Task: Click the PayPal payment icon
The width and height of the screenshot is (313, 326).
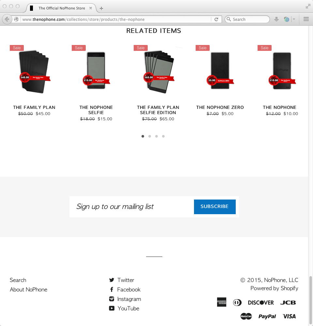Action: point(267,317)
